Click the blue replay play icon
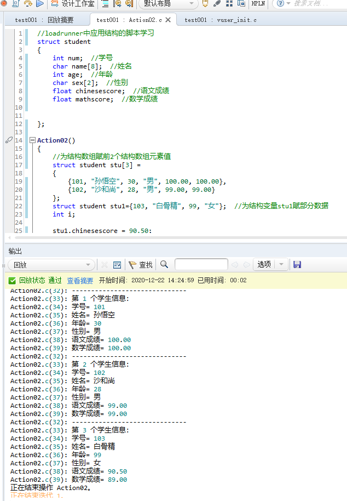 click(40, 3)
